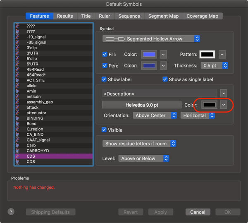Switch to the Ruler tab
This screenshot has height=223, width=248.
pos(105,16)
